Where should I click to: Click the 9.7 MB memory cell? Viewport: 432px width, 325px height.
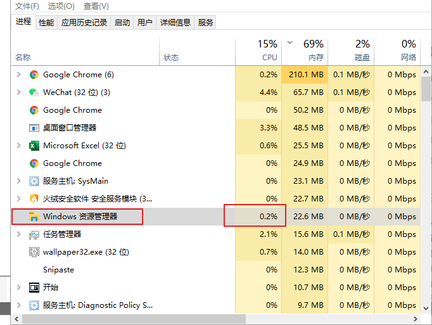pyautogui.click(x=305, y=305)
